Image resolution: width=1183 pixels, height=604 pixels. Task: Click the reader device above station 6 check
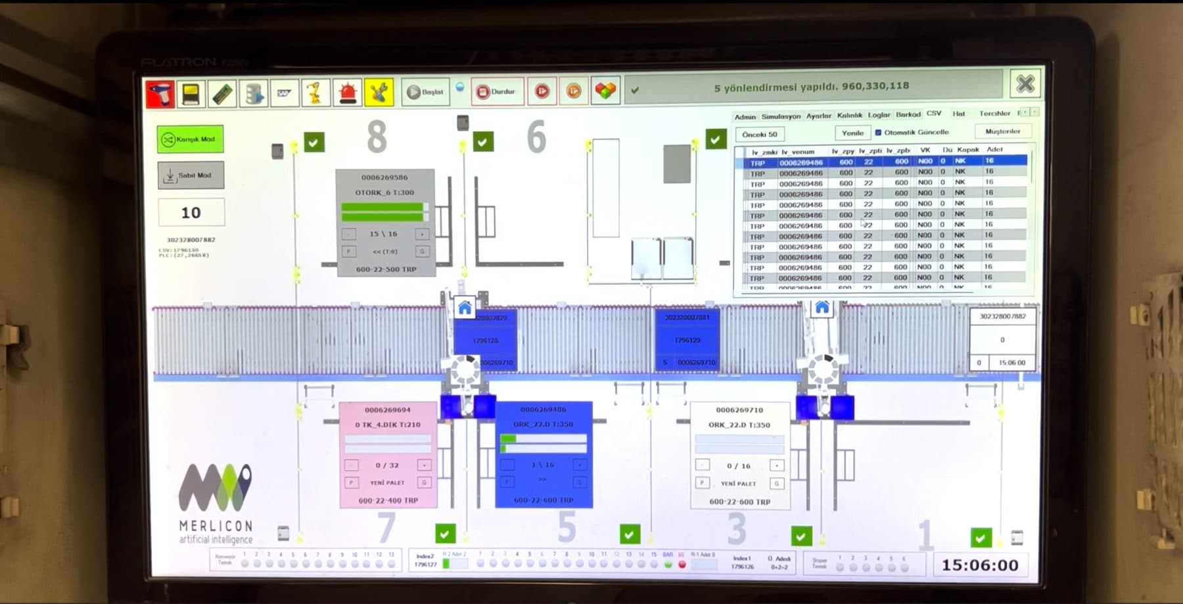463,123
